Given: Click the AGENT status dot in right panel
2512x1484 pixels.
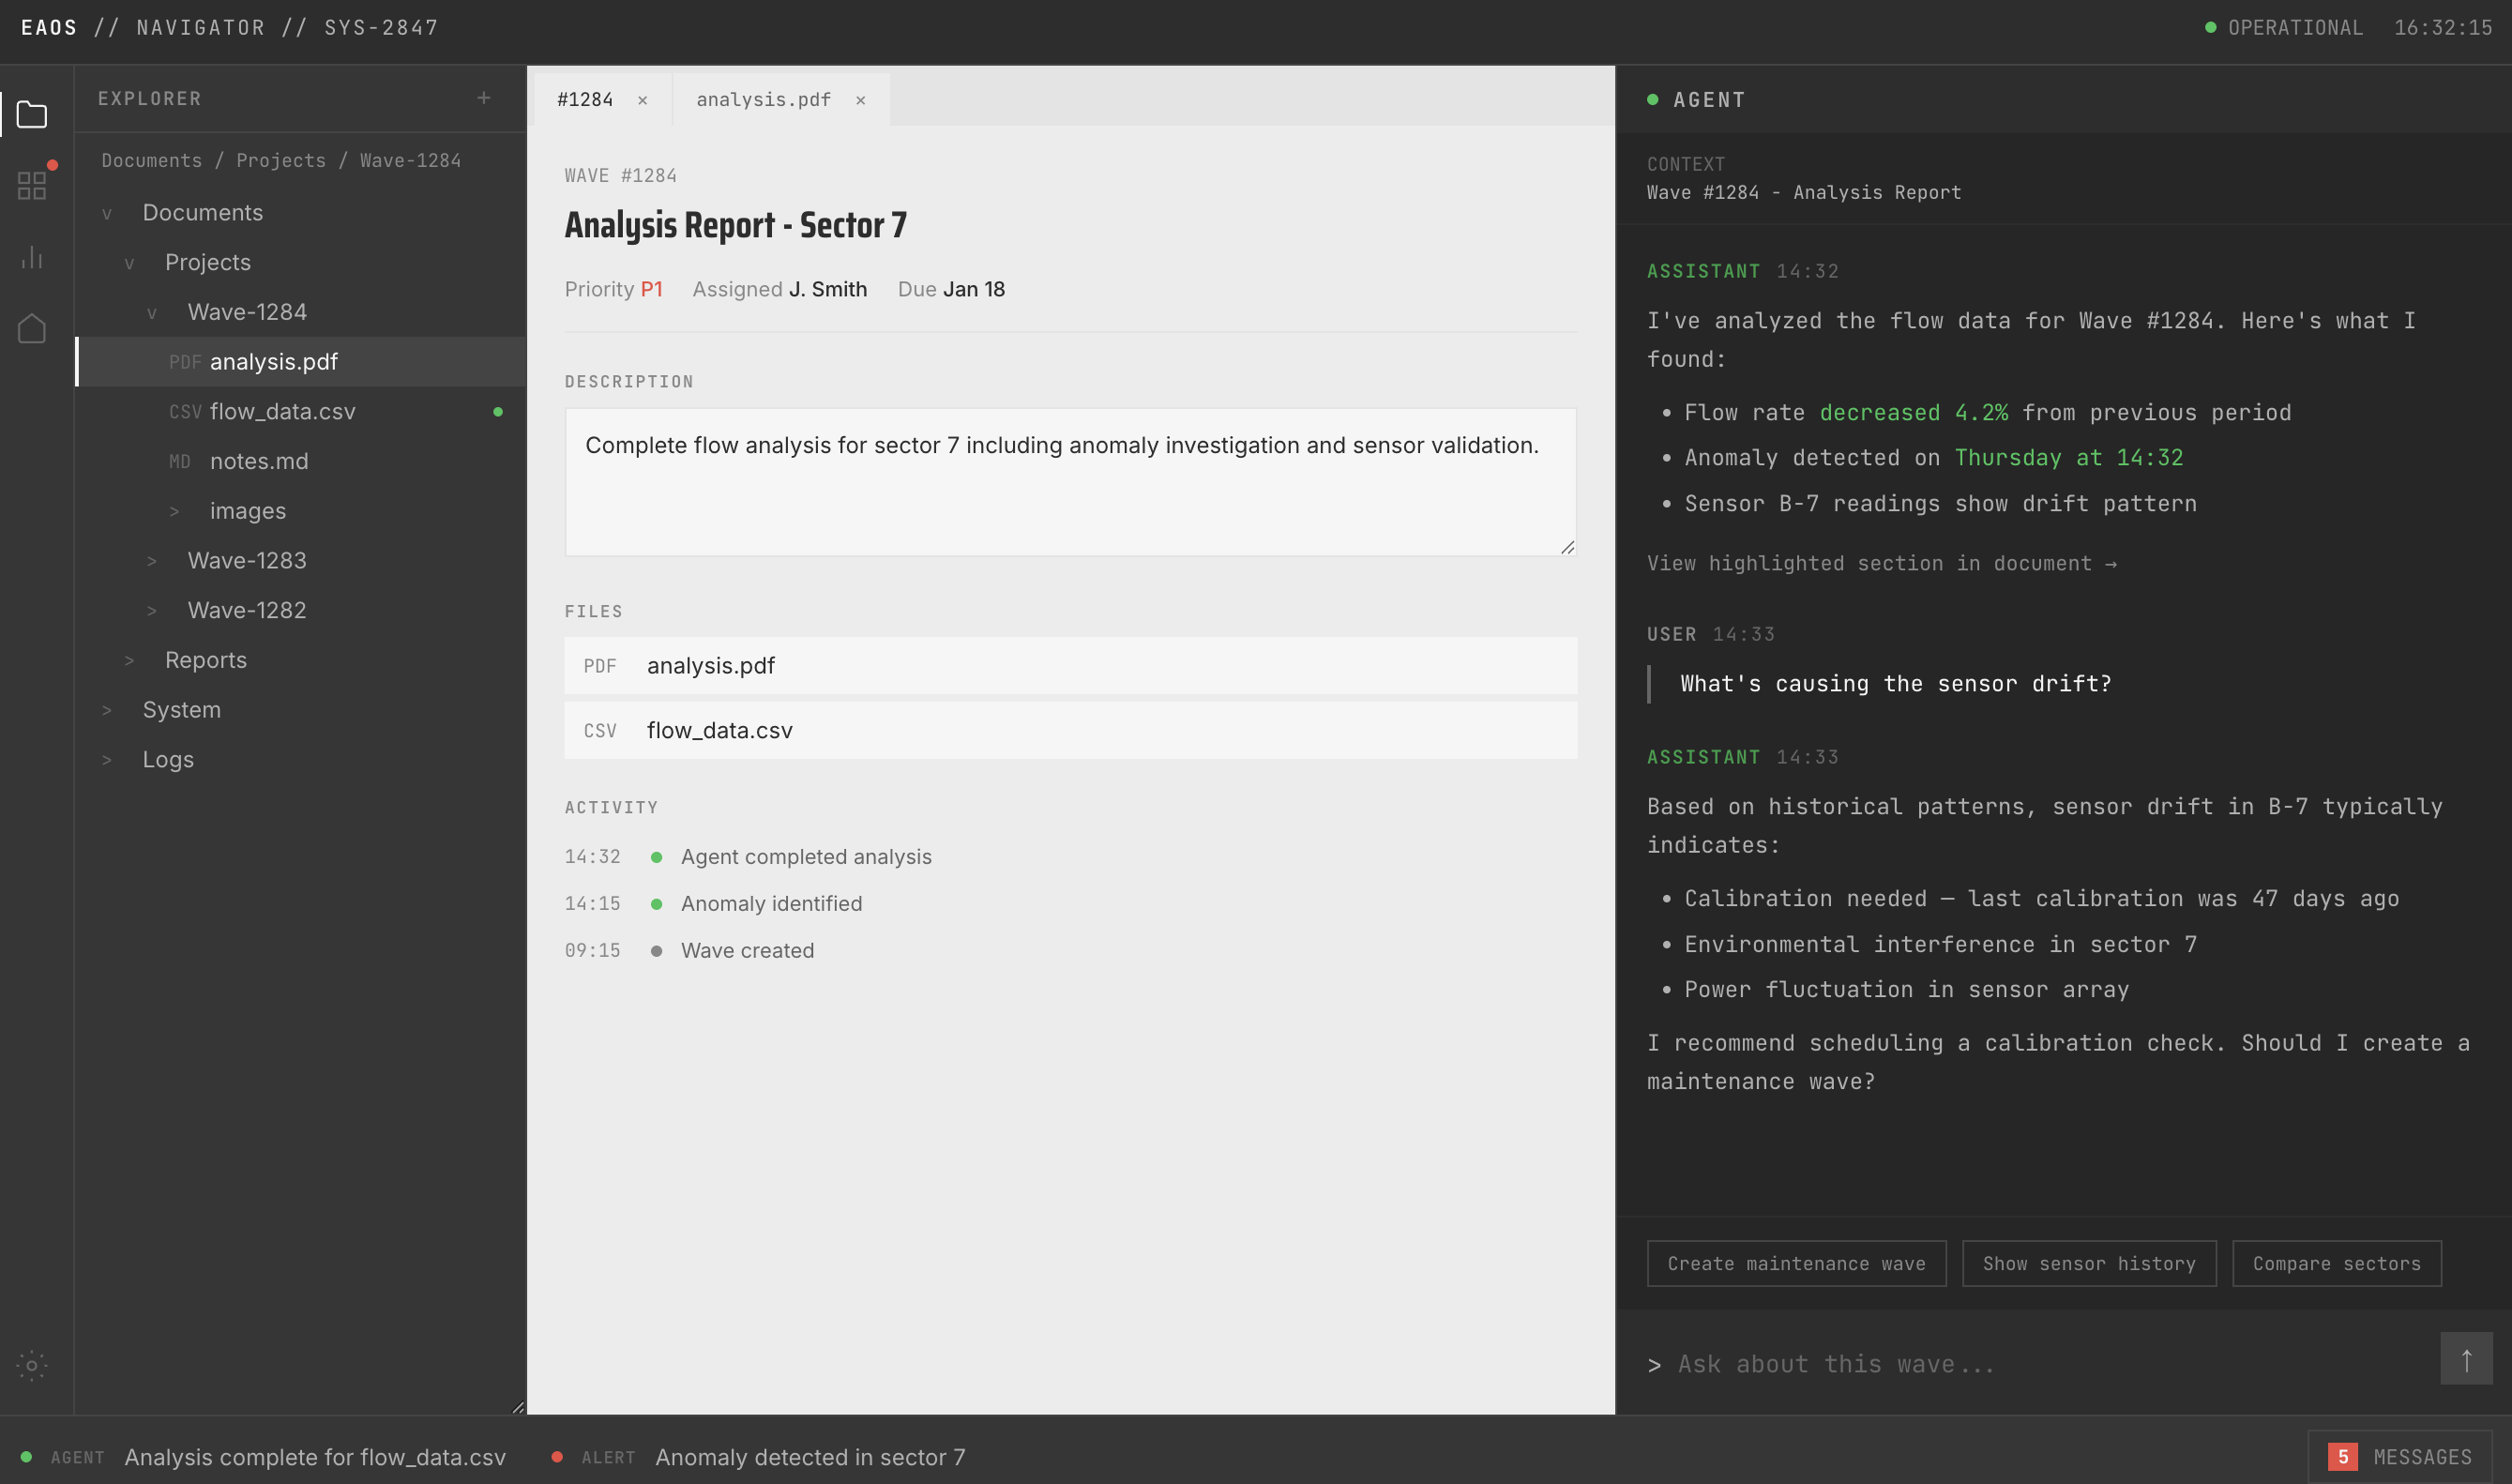Looking at the screenshot, I should point(1655,99).
